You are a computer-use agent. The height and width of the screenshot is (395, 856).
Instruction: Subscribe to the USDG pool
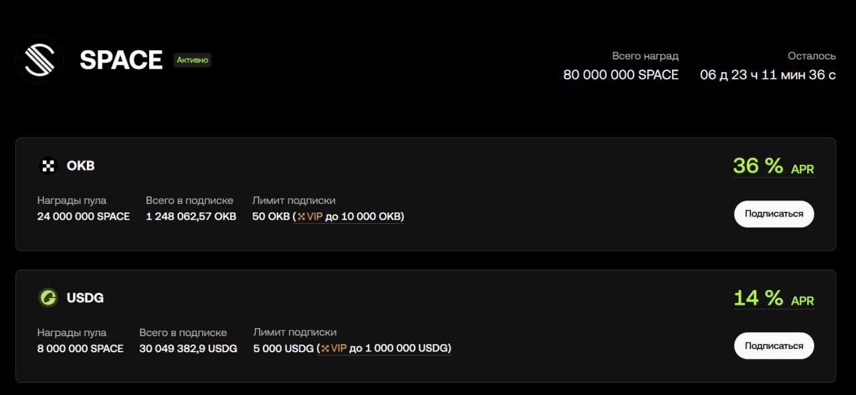click(x=774, y=346)
